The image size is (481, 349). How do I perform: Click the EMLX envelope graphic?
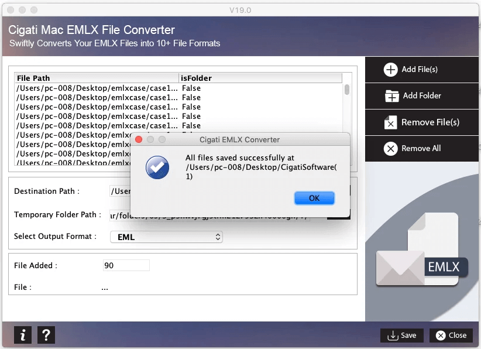point(422,250)
